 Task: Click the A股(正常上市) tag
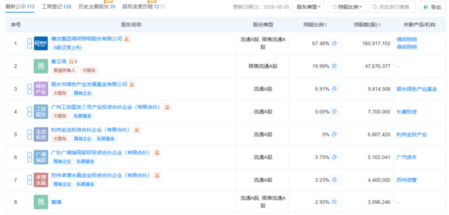(67, 48)
